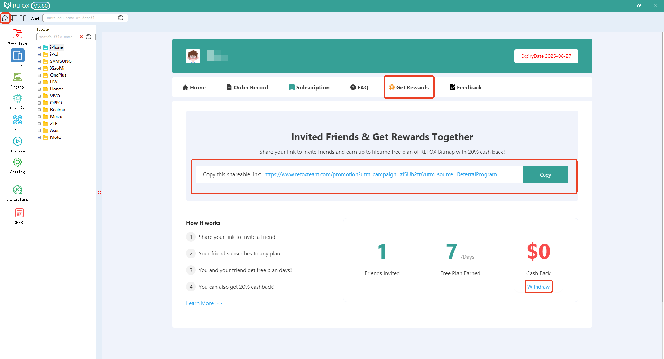Select the Phone section in sidebar
This screenshot has width=664, height=359.
tap(17, 57)
